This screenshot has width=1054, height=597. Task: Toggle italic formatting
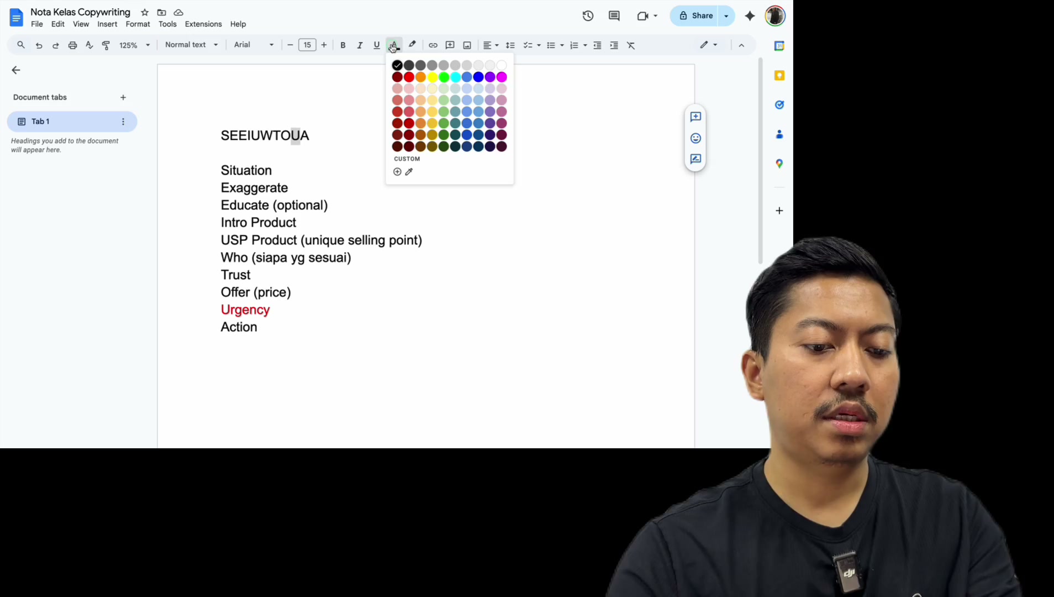pyautogui.click(x=360, y=45)
